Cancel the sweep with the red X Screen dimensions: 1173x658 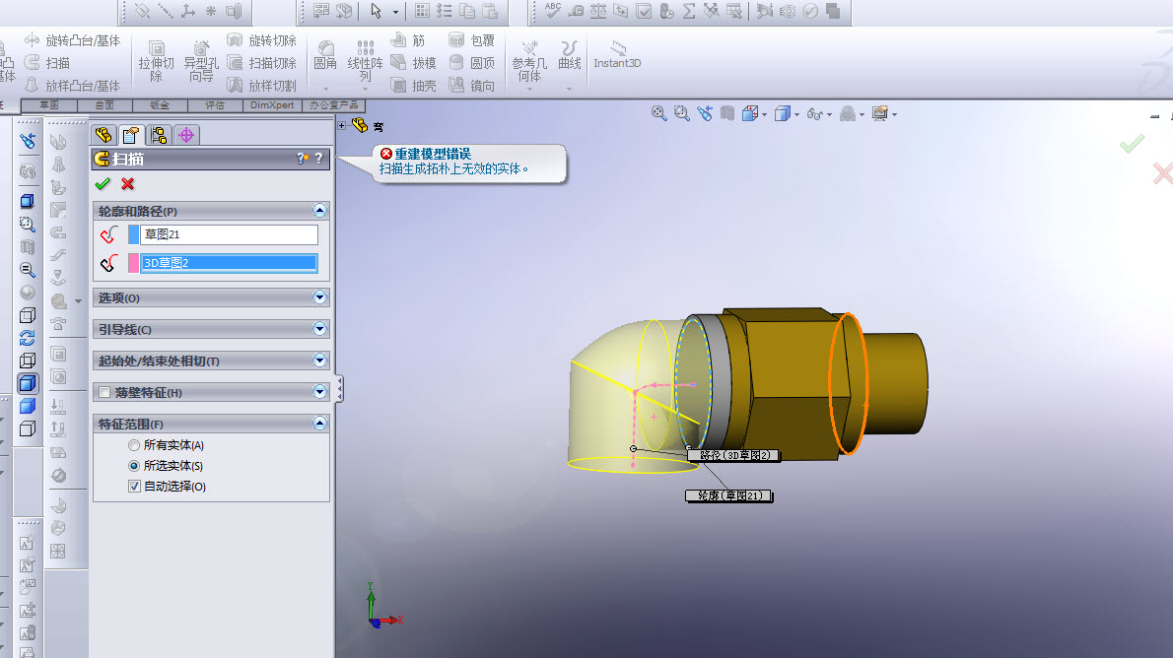pyautogui.click(x=127, y=184)
